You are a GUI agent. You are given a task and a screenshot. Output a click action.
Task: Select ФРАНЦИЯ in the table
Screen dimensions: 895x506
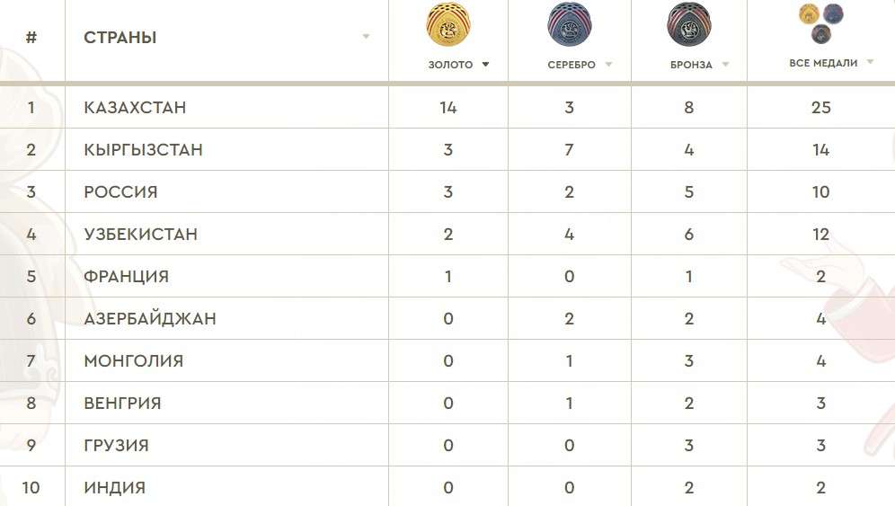coord(126,277)
